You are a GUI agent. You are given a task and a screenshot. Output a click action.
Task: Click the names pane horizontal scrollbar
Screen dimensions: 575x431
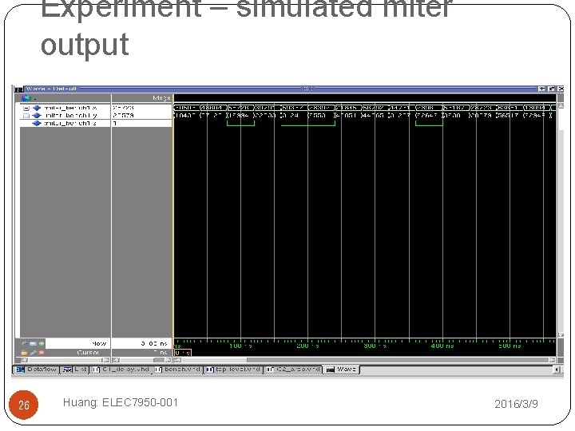coord(65,360)
